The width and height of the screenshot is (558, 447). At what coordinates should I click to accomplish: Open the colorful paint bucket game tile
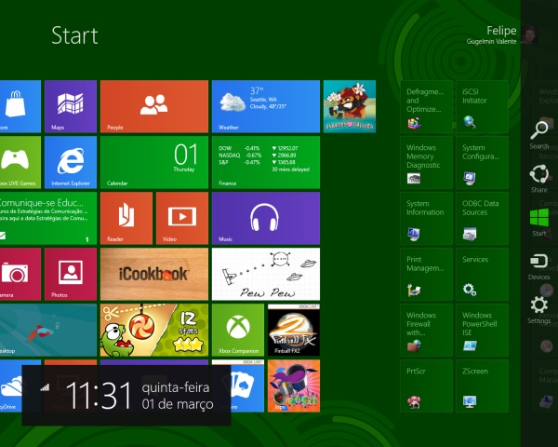[x=294, y=386]
